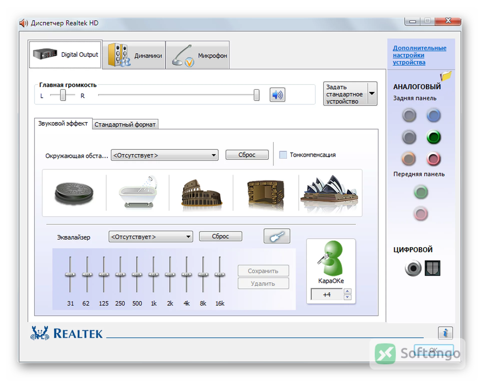Open the Звуковой эффект tab

63,123
